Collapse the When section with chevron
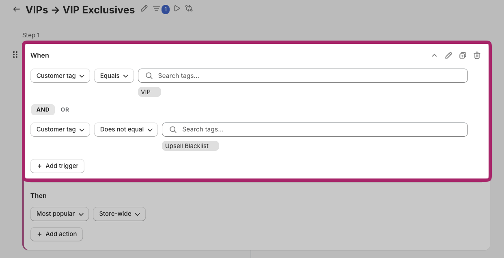Screen dimensions: 504x258 [434, 56]
